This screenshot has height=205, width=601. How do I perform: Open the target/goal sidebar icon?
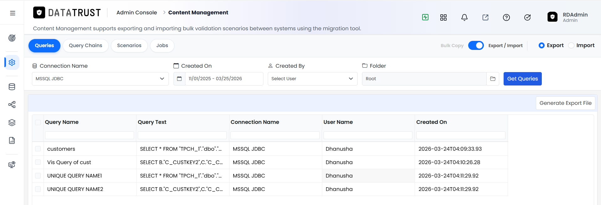click(x=12, y=38)
